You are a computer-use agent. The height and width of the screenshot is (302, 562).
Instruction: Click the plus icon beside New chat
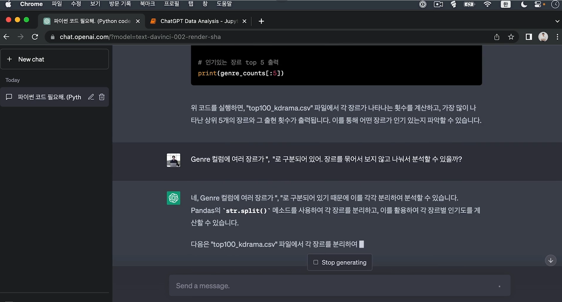coord(9,59)
